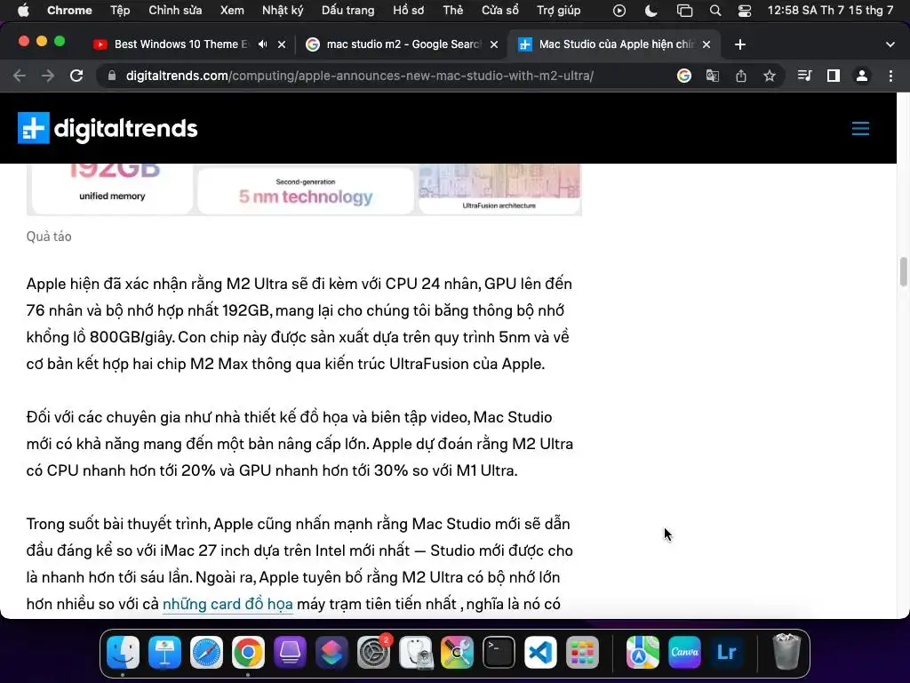Switch to Best Windows 10 Theme tab

(181, 44)
